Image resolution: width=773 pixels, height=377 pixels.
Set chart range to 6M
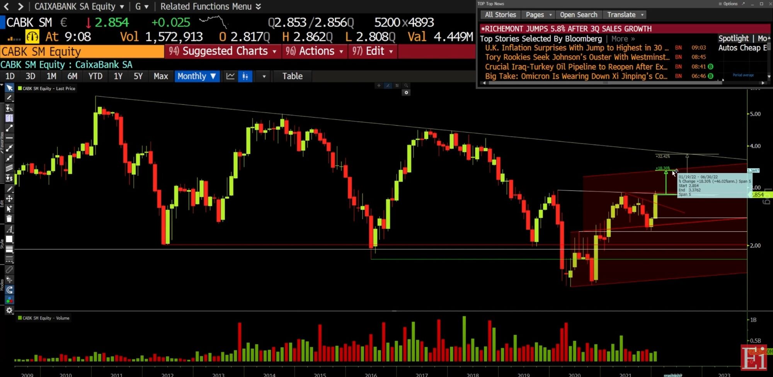click(72, 76)
